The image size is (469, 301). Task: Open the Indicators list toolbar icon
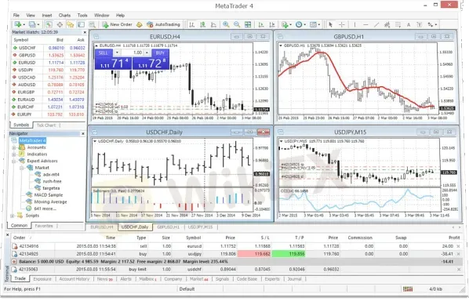click(285, 25)
